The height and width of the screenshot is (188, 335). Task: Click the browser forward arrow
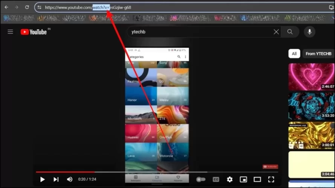pyautogui.click(x=17, y=7)
